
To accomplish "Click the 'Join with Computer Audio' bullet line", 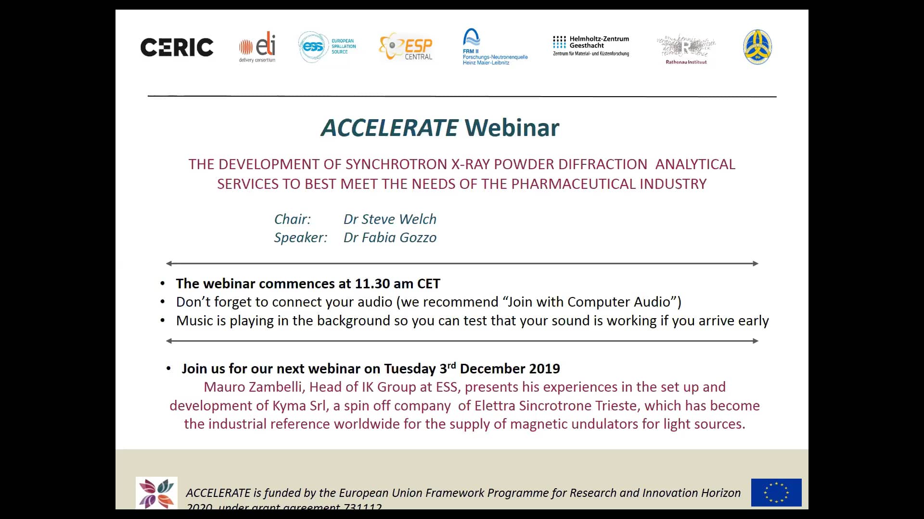I will [428, 302].
